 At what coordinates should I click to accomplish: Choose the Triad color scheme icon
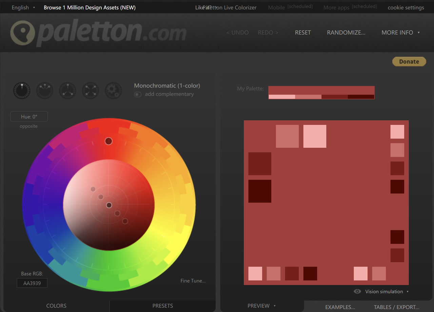point(67,90)
